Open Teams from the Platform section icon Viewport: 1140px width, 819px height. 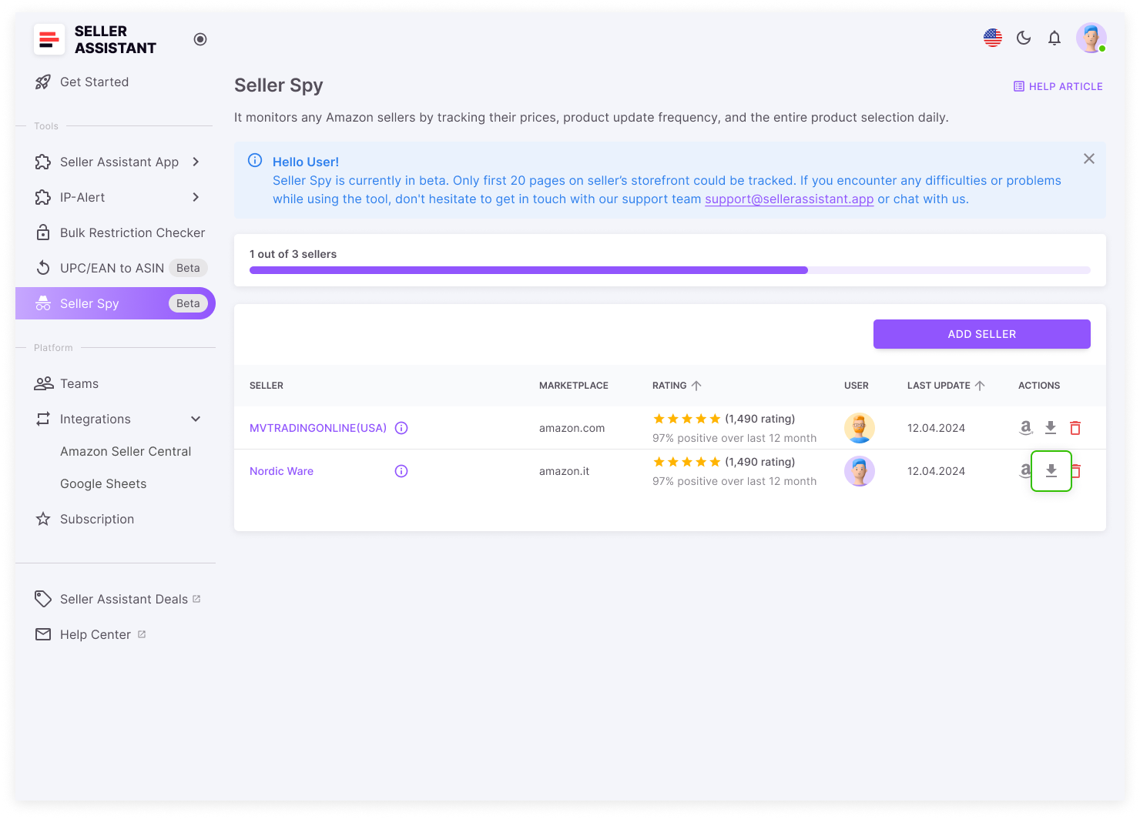43,383
